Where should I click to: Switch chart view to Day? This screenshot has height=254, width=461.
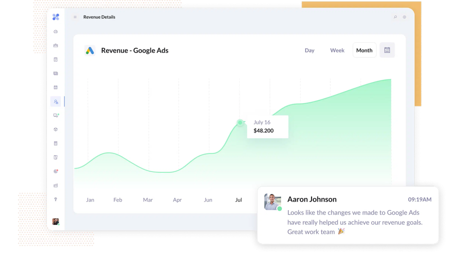pos(309,50)
